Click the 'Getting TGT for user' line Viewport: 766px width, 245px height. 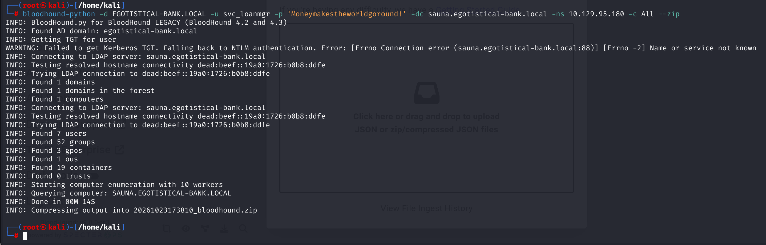[x=61, y=39]
